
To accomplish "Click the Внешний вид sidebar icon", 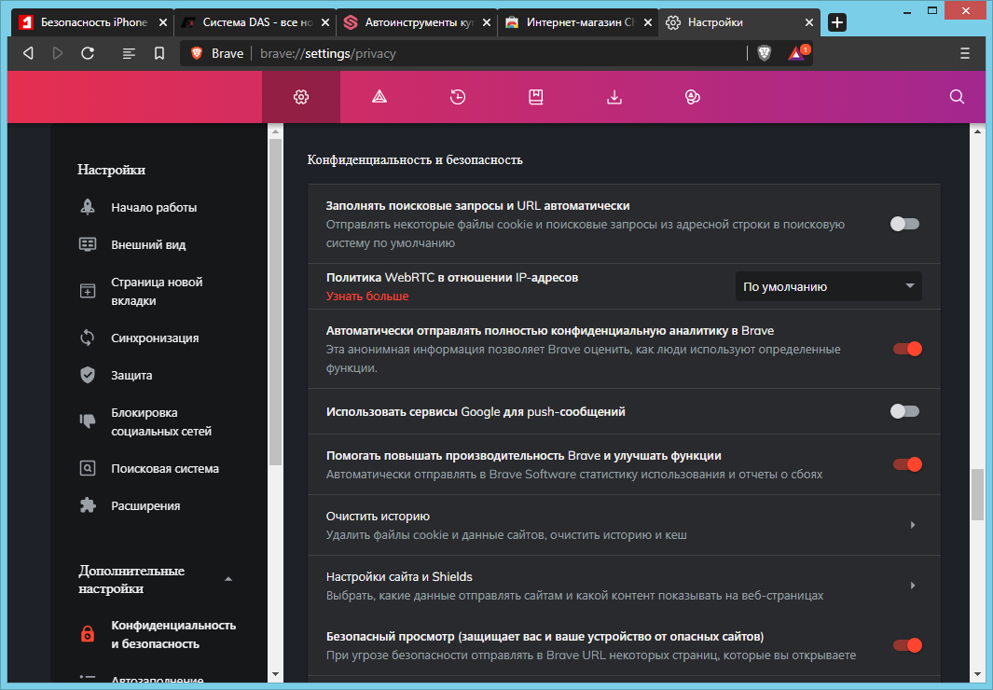I will [x=88, y=244].
